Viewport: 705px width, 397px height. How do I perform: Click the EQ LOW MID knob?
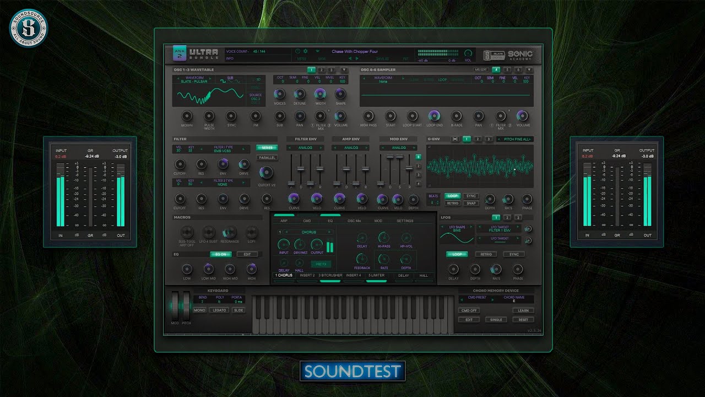(x=208, y=269)
